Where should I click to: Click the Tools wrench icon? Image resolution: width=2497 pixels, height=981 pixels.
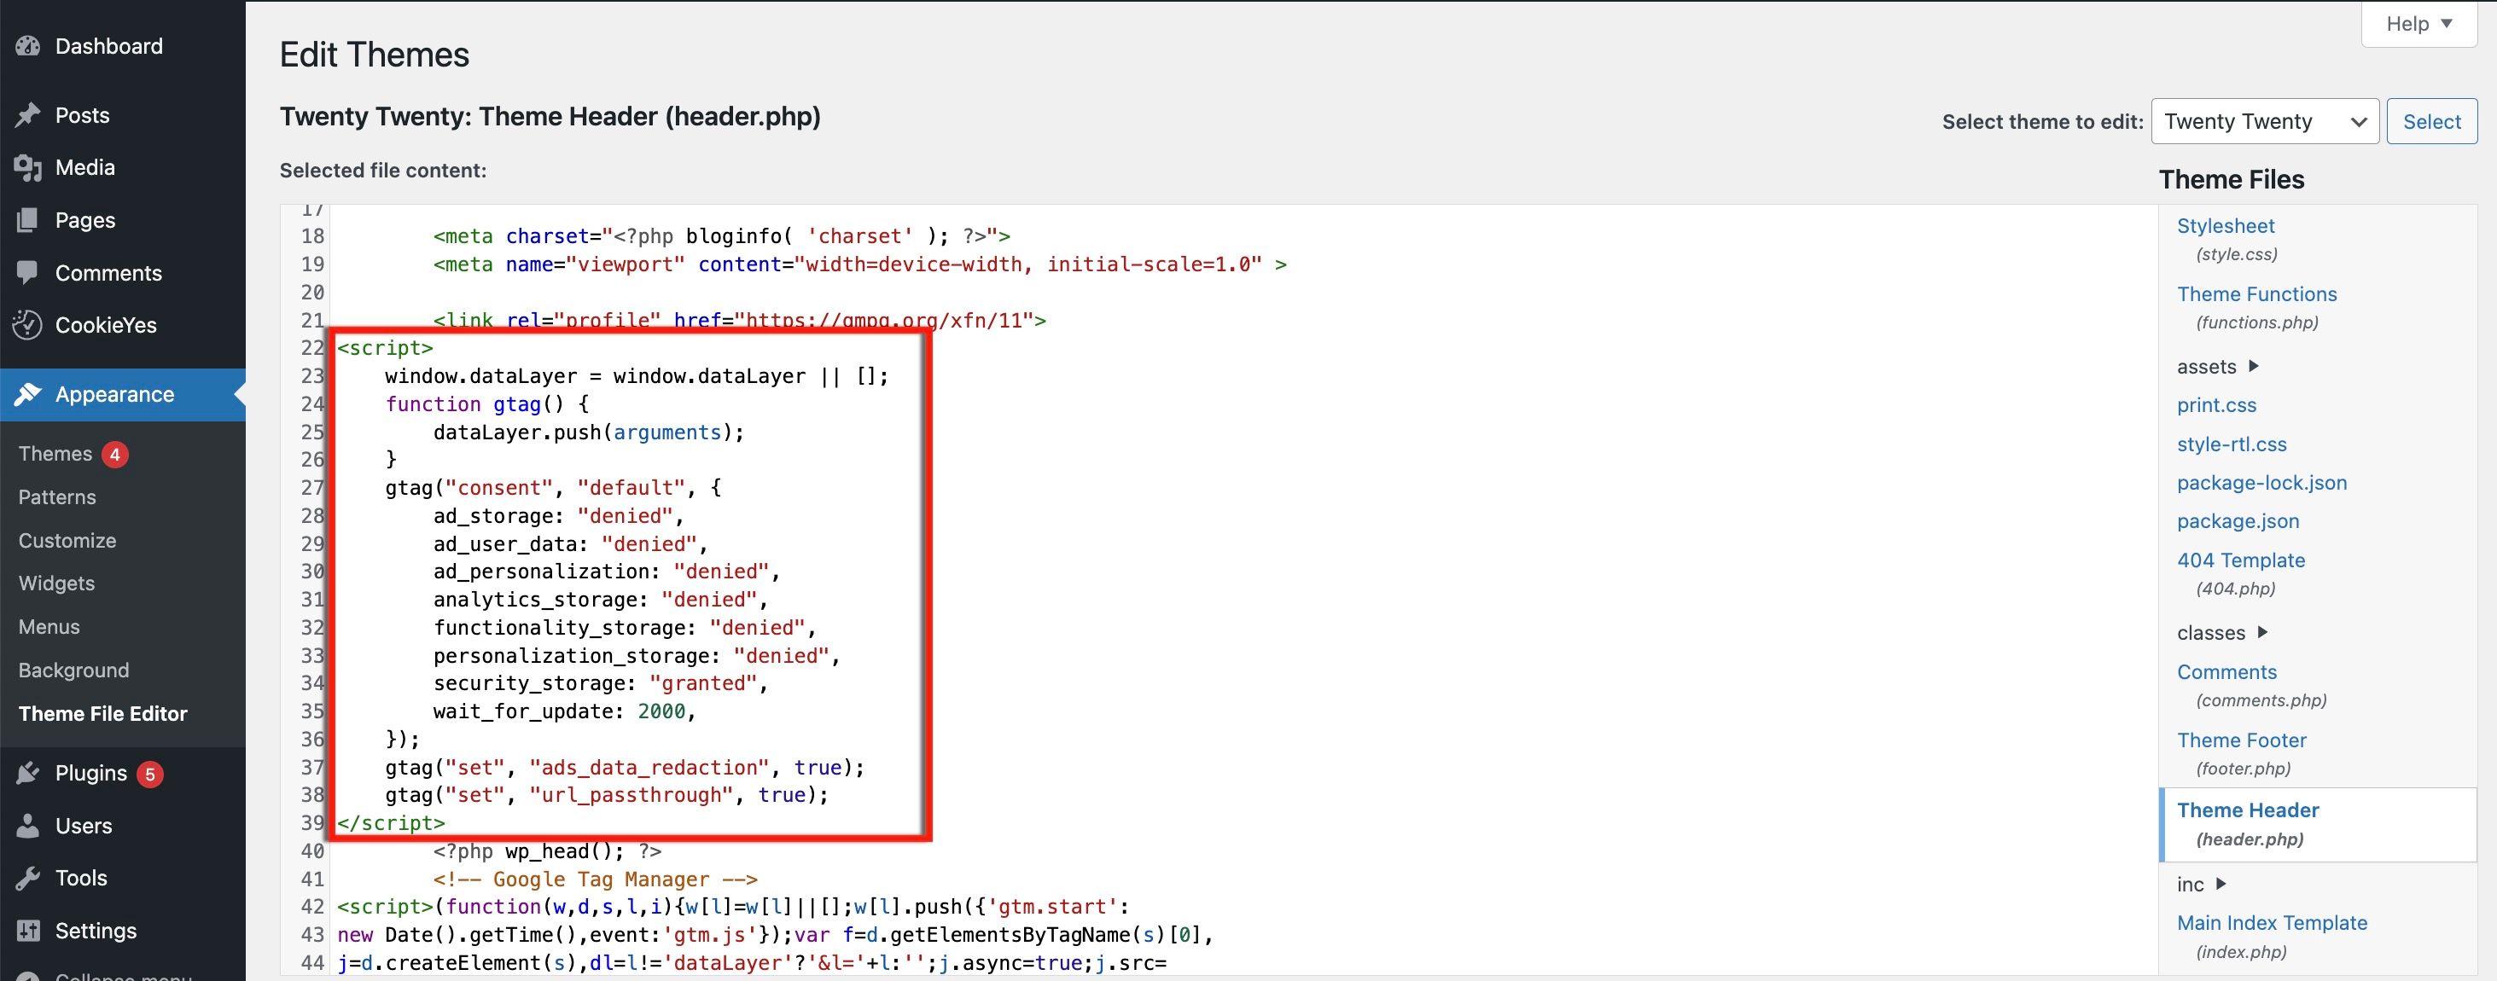28,877
